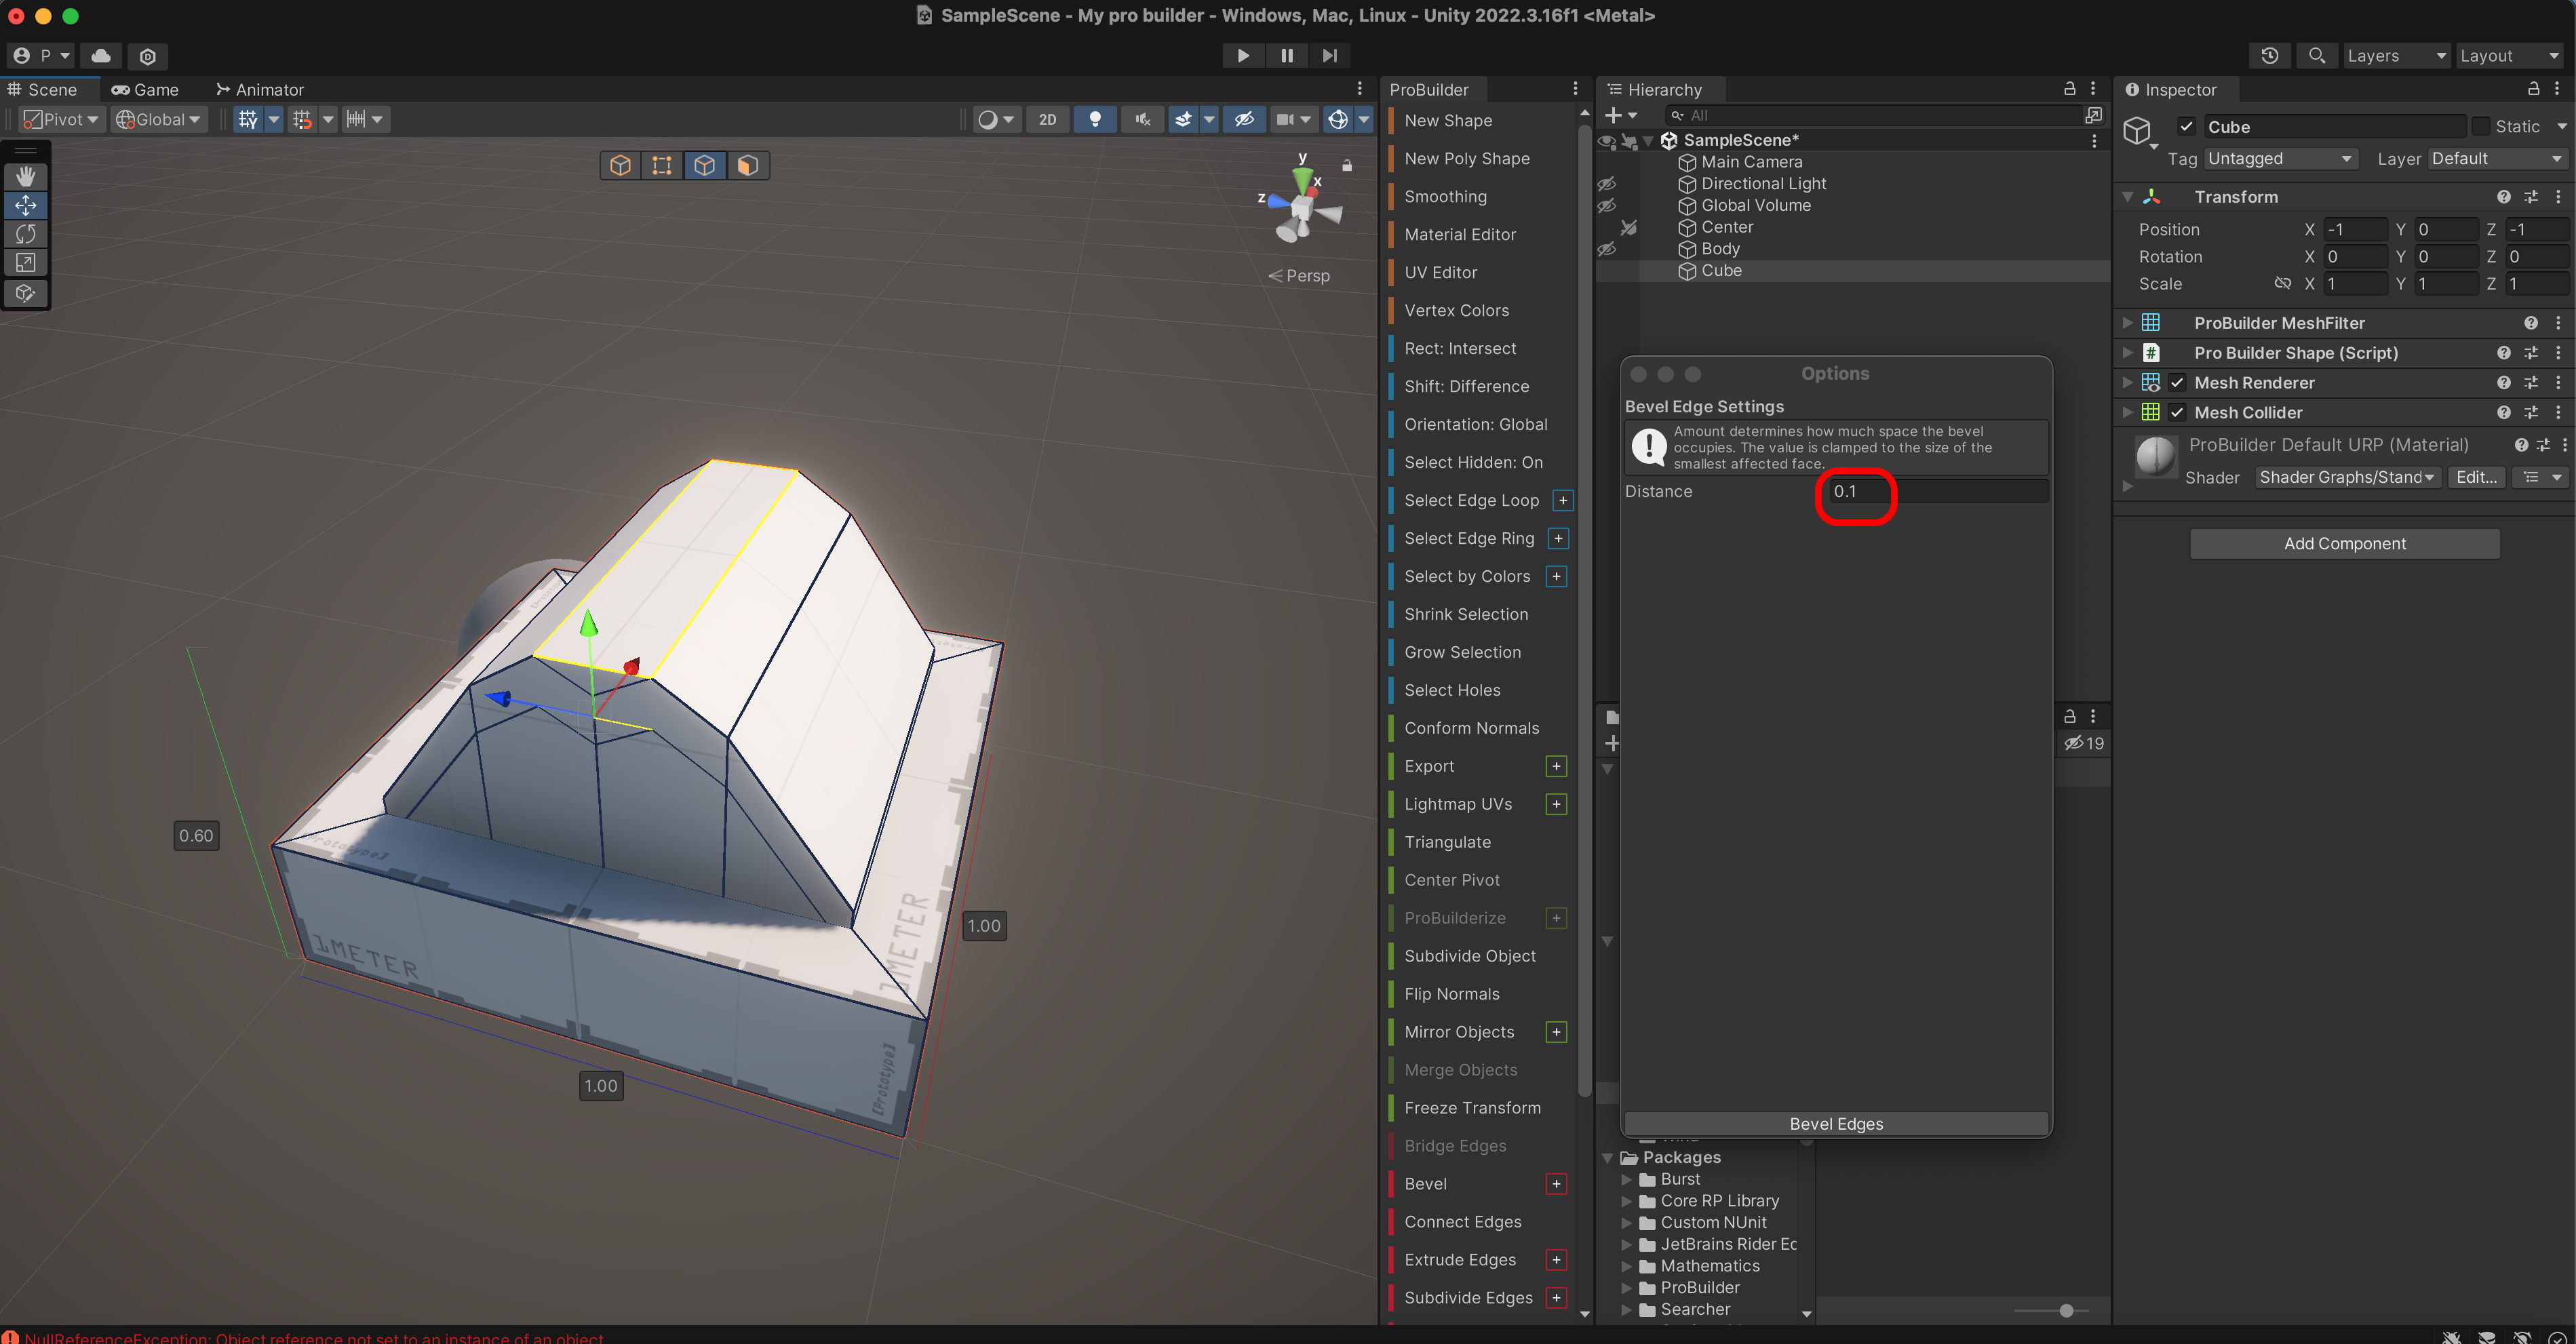Switch to the Game tab
This screenshot has width=2576, height=1344.
point(146,90)
